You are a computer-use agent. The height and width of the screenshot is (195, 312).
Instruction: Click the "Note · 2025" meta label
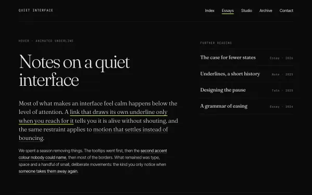point(282,74)
